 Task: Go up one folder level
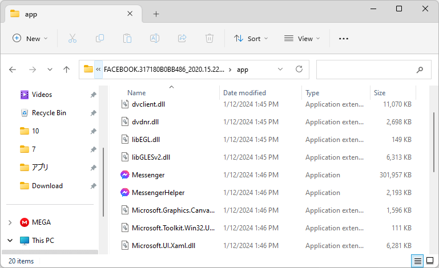click(x=66, y=70)
